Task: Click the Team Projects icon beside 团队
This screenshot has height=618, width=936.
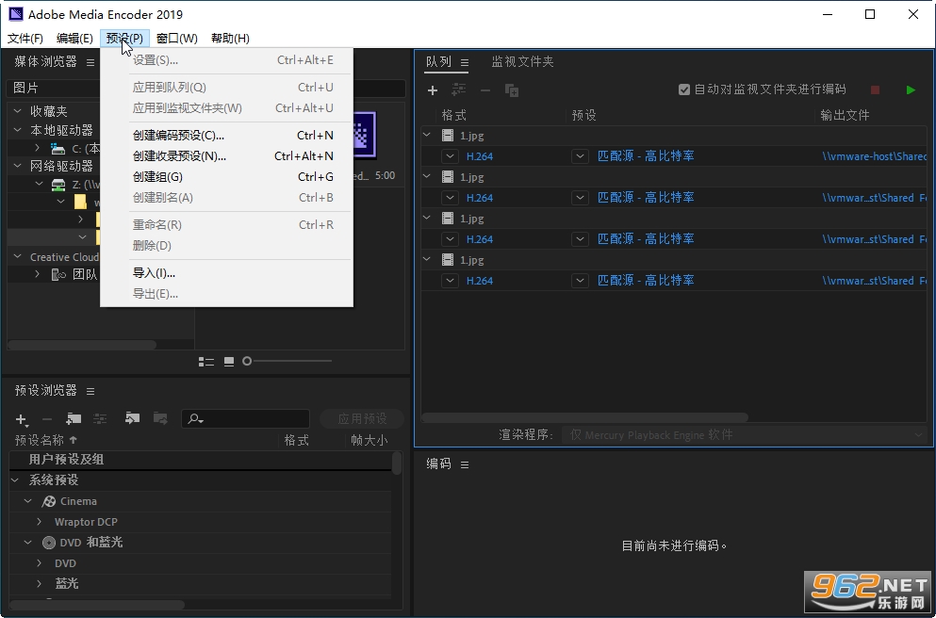Action: (58, 274)
